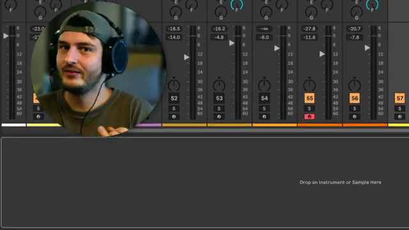Click the pan knob on track 54
Image resolution: width=409 pixels, height=230 pixels.
[264, 84]
